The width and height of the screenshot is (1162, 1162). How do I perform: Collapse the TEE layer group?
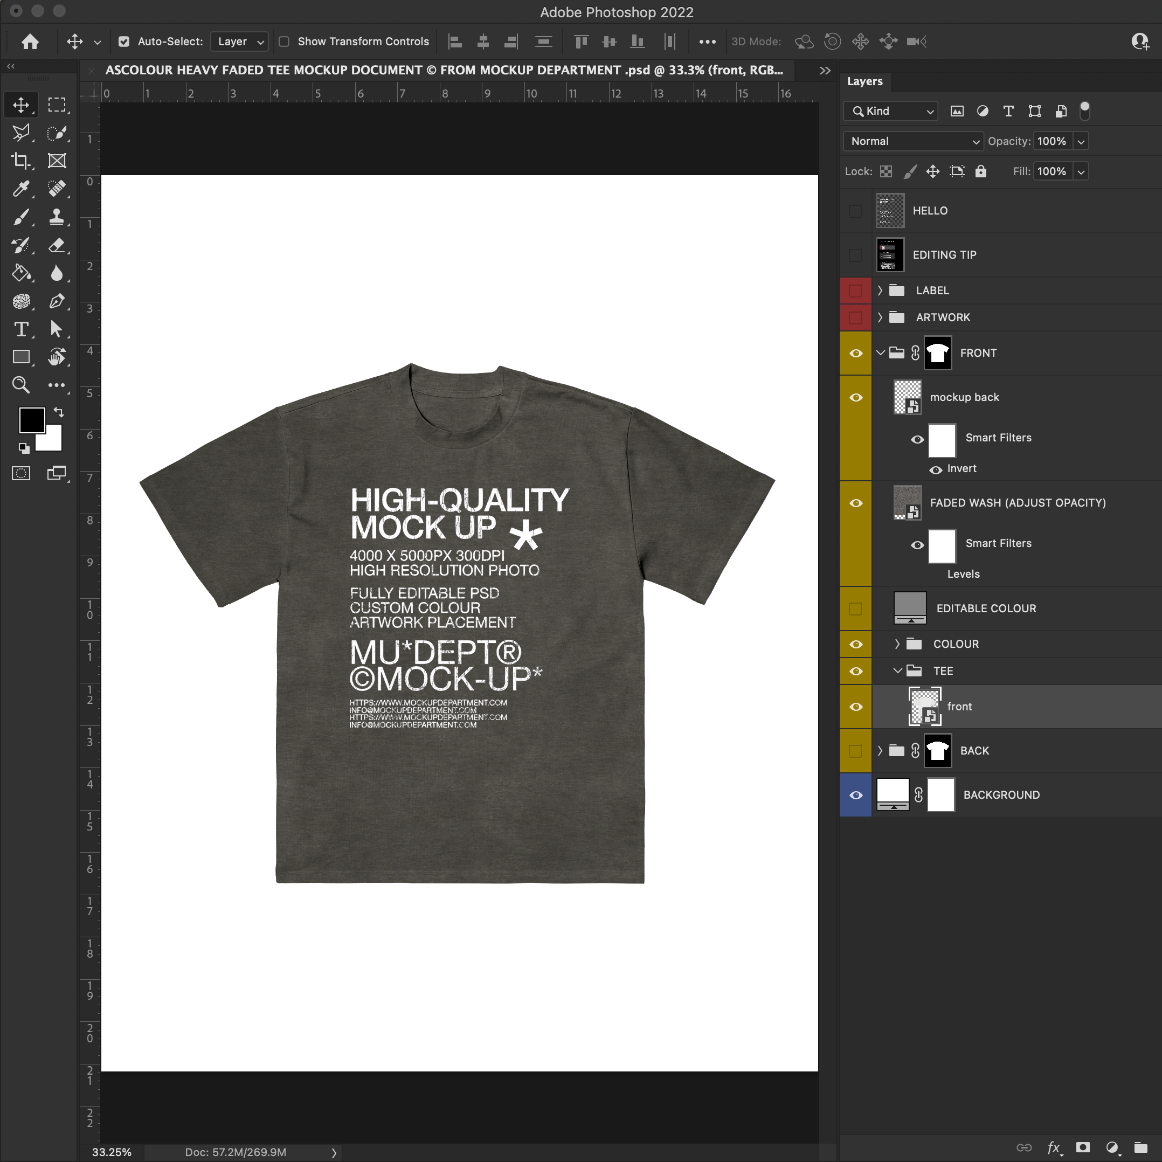(x=897, y=670)
